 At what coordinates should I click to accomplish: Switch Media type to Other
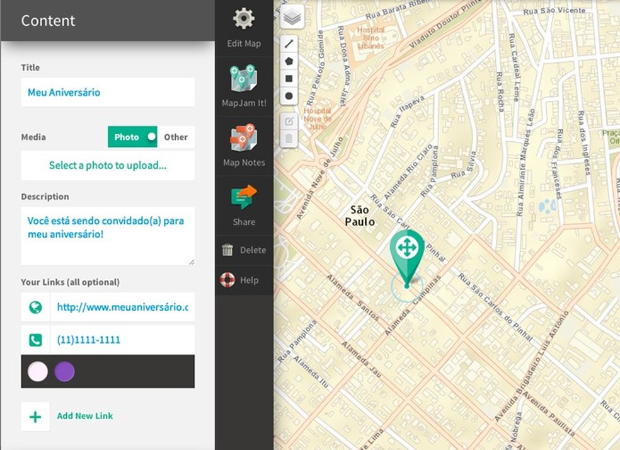[x=176, y=137]
